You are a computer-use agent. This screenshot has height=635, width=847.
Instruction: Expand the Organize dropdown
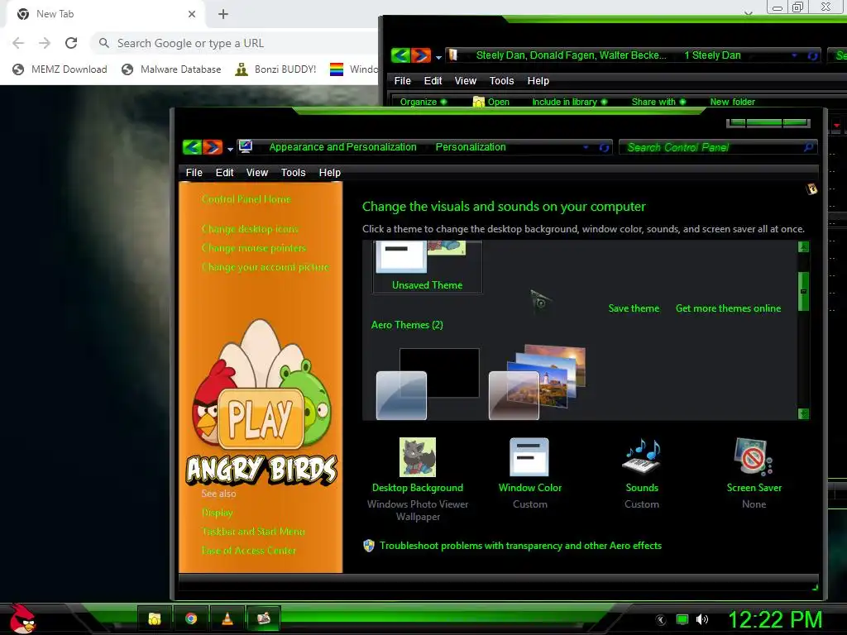(x=423, y=102)
